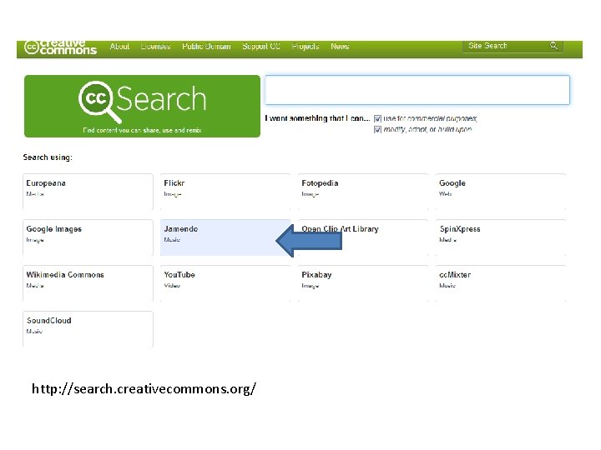Toggle the use for commercial purposes checkbox
Screen dimensions: 601x450
click(x=377, y=118)
